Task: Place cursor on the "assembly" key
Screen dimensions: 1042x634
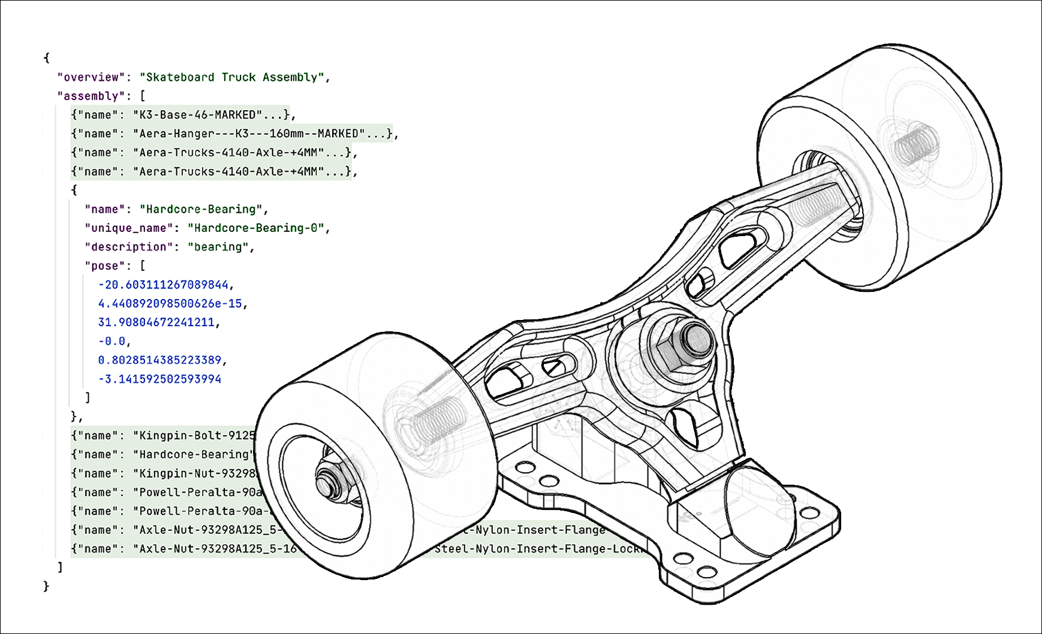Action: [x=91, y=96]
